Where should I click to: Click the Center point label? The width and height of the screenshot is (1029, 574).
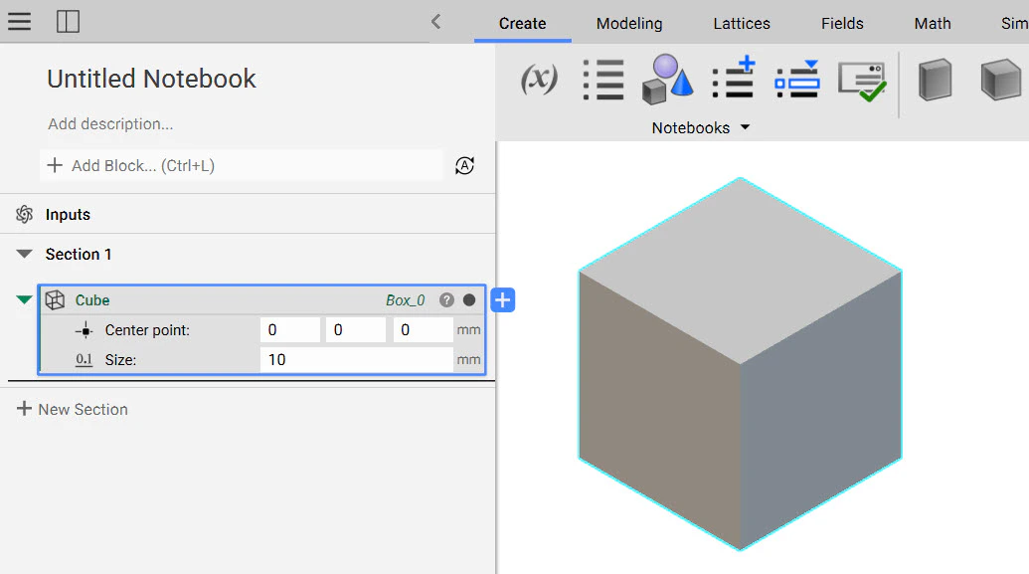coord(147,329)
